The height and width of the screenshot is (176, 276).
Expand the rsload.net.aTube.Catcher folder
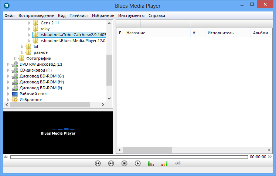(30, 35)
